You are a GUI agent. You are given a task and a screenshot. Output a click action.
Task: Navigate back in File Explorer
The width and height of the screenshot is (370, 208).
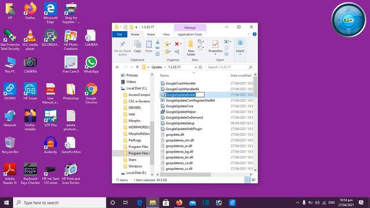point(117,67)
